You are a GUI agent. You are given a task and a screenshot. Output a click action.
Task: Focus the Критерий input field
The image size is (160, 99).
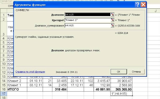click(x=88, y=20)
